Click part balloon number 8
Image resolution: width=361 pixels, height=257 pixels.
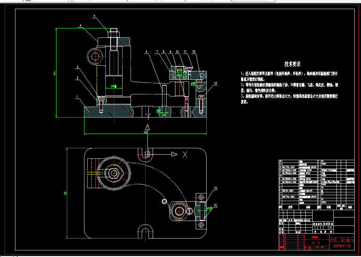[164, 52]
